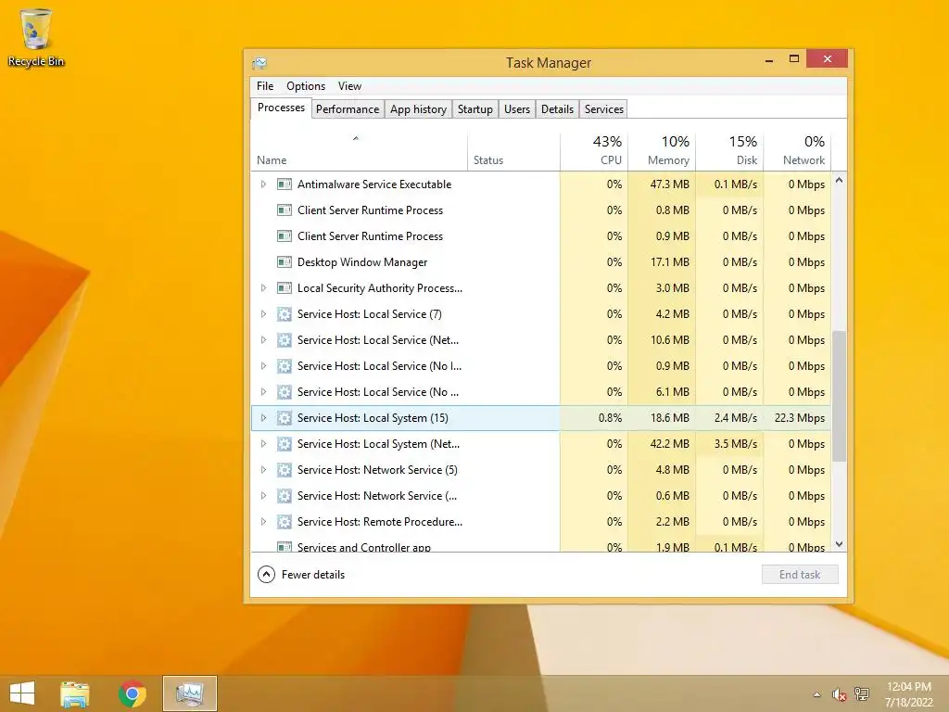949x712 pixels.
Task: Click the Task Manager taskbar icon
Action: click(x=189, y=693)
